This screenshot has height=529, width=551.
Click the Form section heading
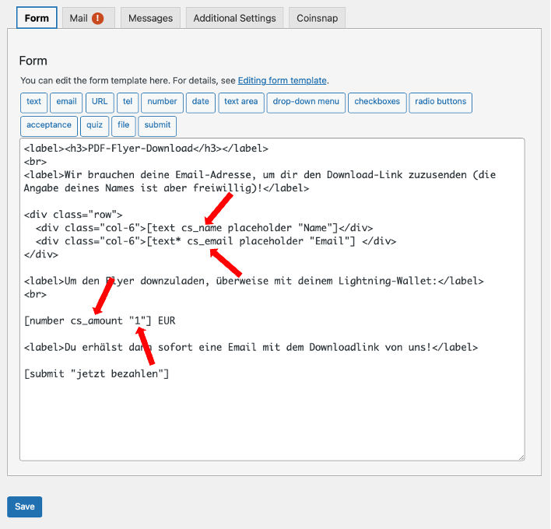click(x=33, y=61)
